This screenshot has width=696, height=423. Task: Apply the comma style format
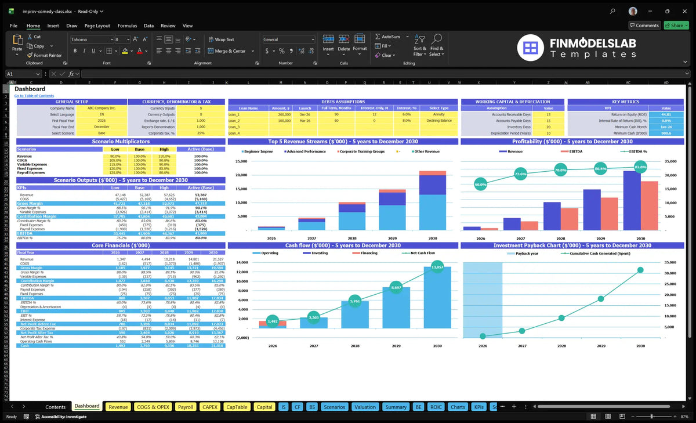pos(291,51)
